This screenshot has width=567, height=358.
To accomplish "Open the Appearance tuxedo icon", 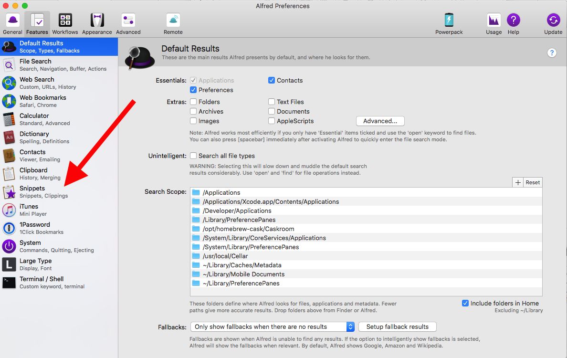I will click(97, 20).
